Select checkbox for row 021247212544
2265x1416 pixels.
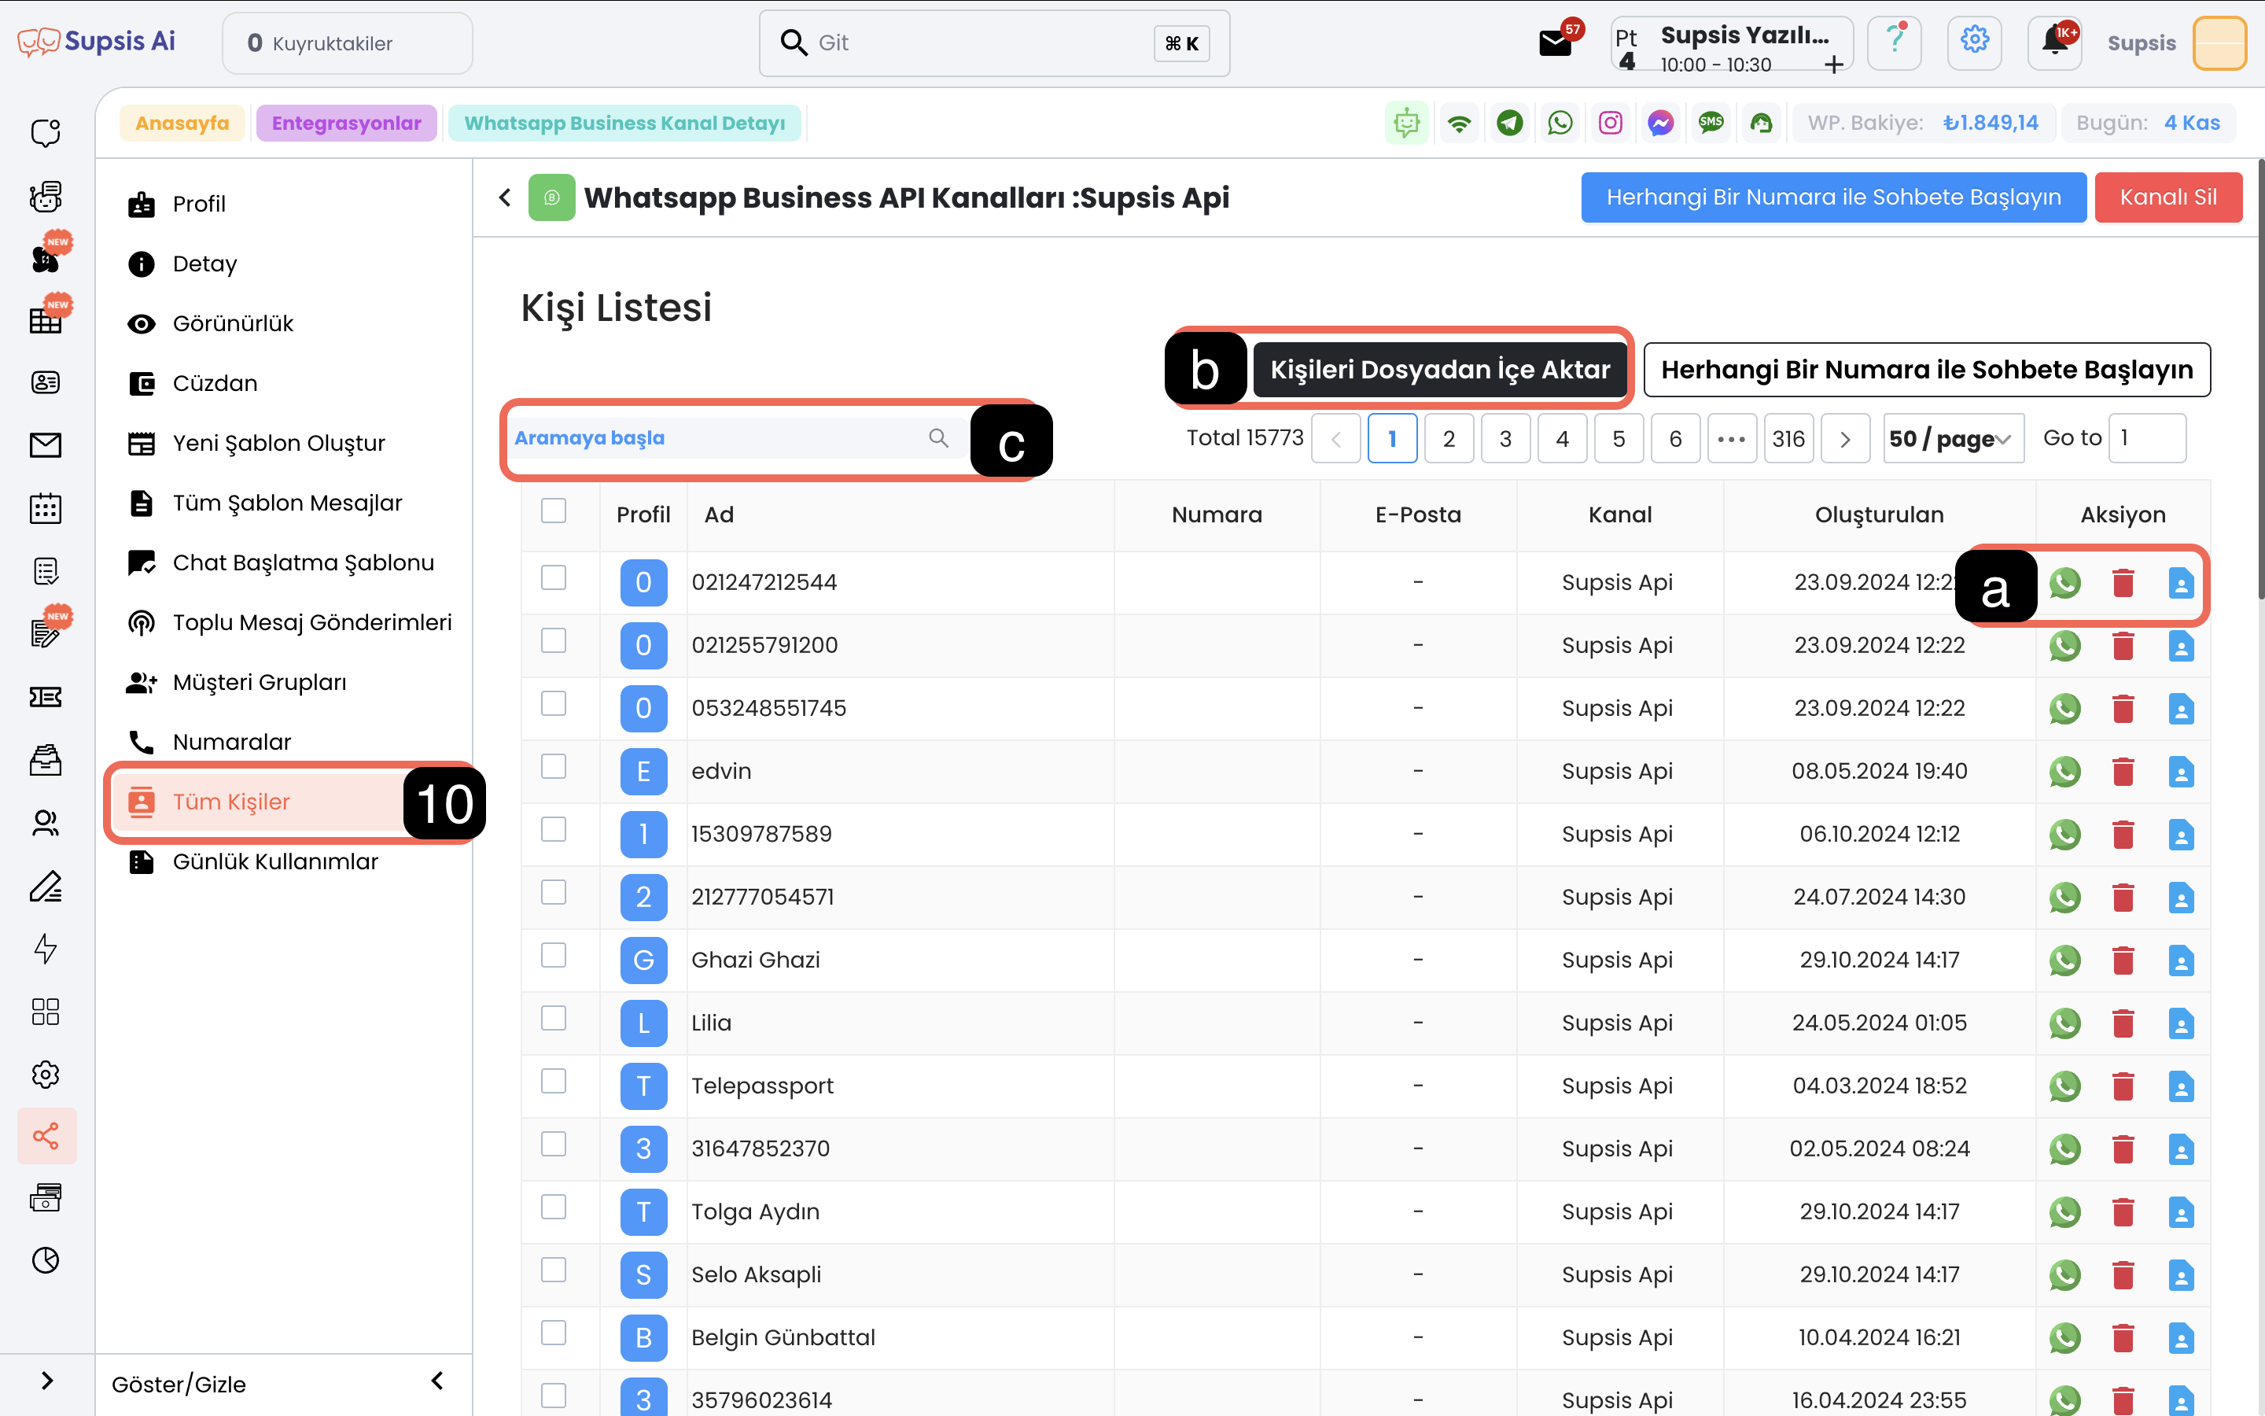coord(554,578)
